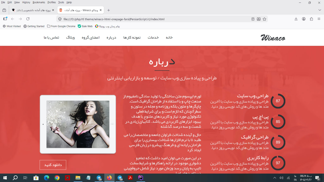The height and width of the screenshot is (182, 324).
Task: Open the History menu
Action: point(26,2)
